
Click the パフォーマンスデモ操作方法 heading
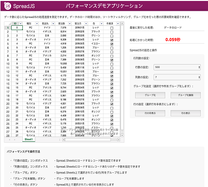23,152
